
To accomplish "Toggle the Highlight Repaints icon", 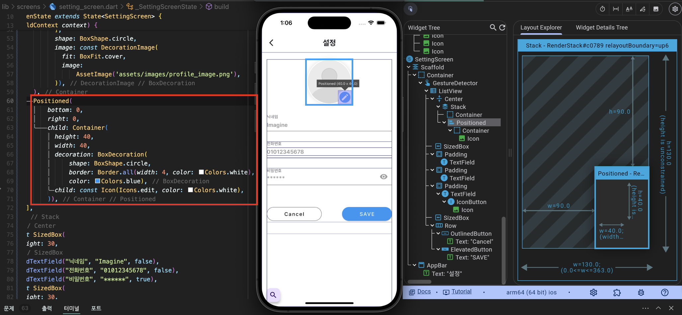I will pyautogui.click(x=642, y=9).
